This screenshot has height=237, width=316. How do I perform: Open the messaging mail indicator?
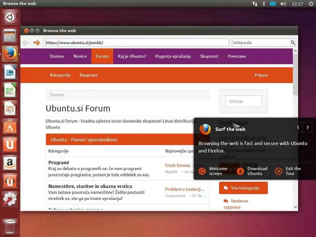pos(273,4)
